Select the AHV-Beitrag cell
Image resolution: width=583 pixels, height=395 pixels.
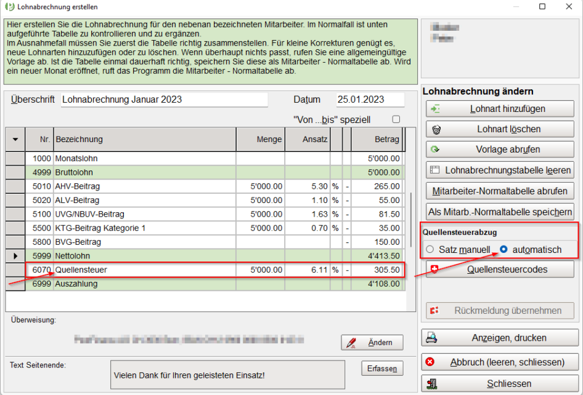(145, 186)
